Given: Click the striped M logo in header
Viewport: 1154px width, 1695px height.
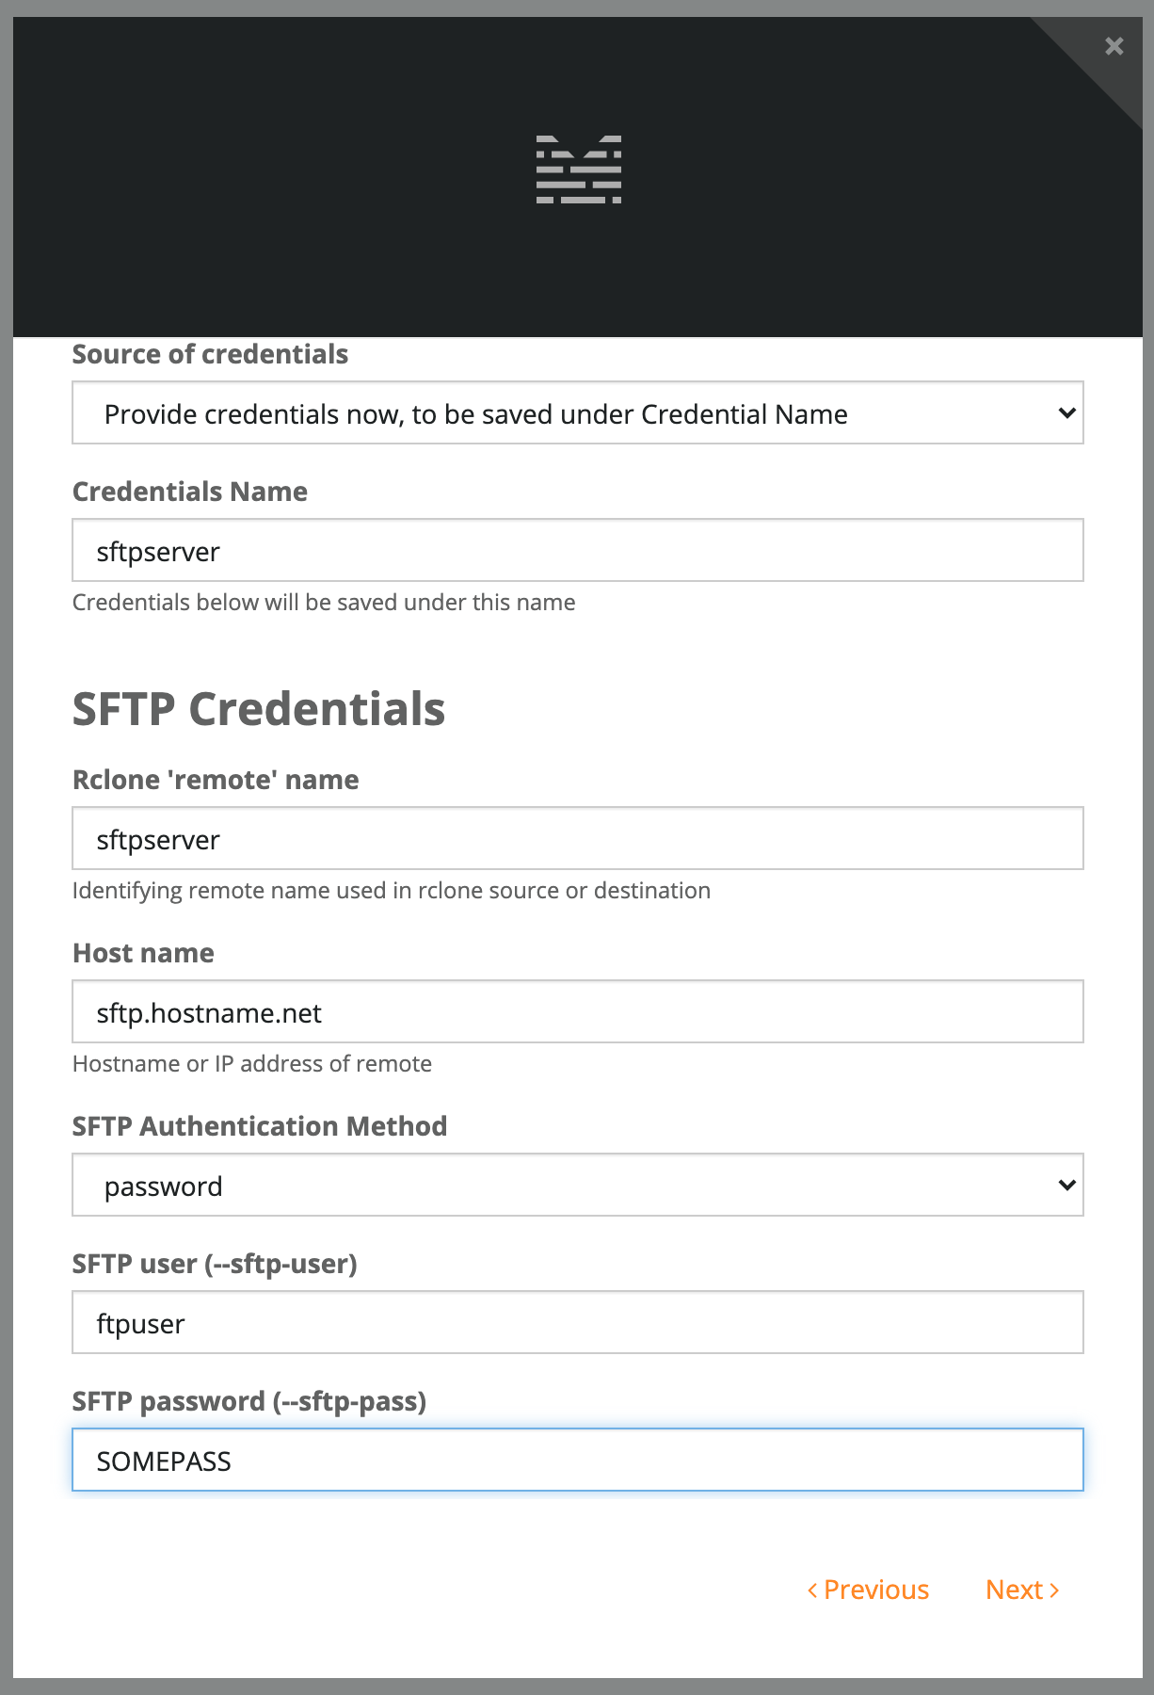Looking at the screenshot, I should pyautogui.click(x=578, y=169).
